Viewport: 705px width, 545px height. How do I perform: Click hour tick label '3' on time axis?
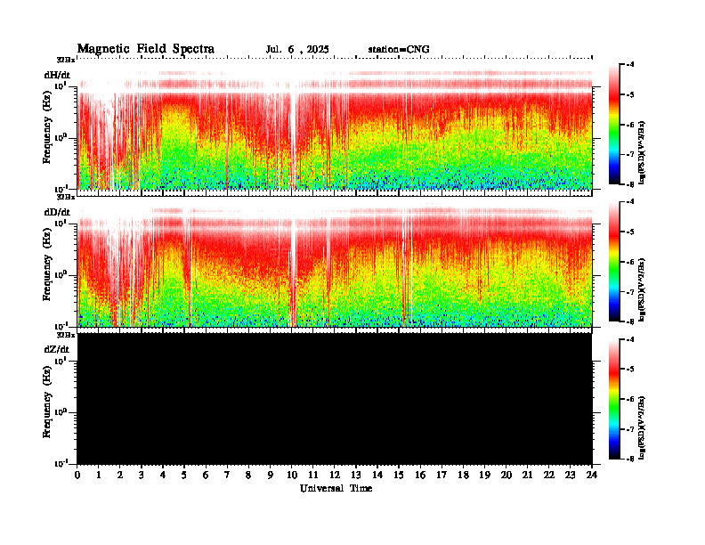coord(142,475)
